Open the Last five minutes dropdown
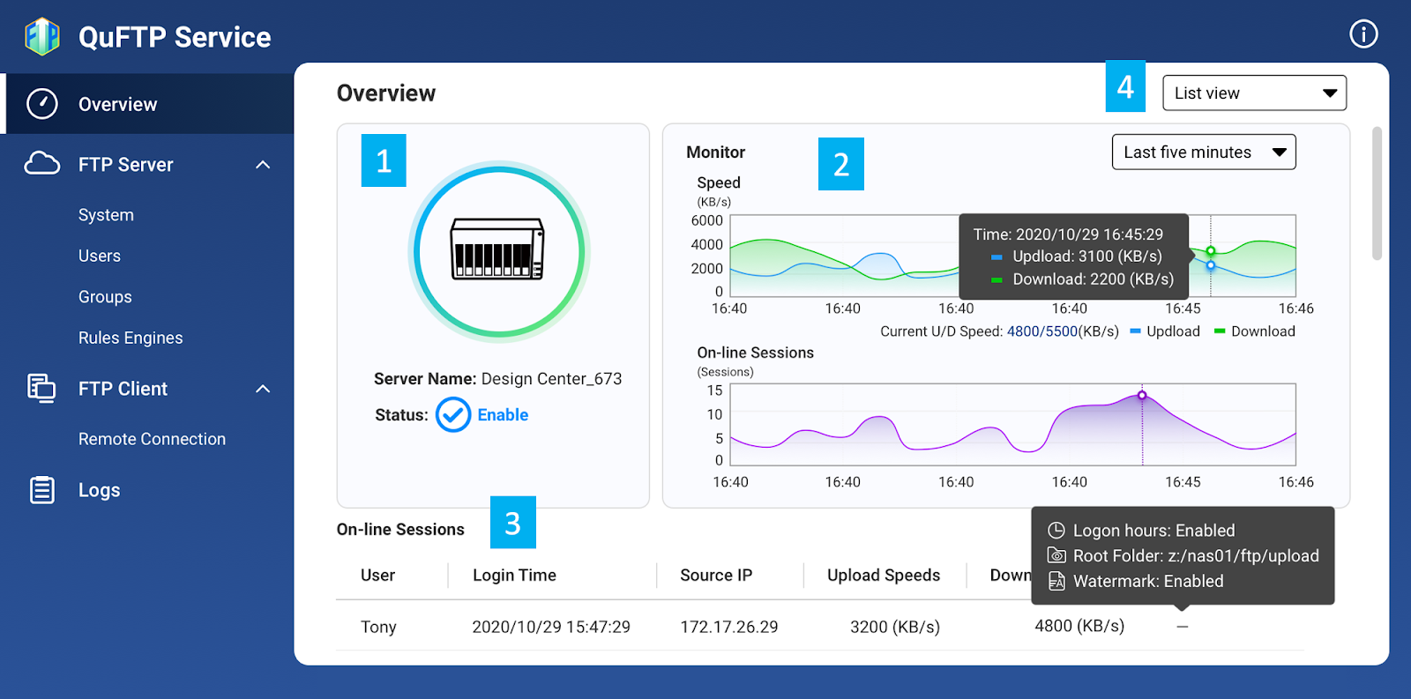The image size is (1411, 699). (1204, 152)
